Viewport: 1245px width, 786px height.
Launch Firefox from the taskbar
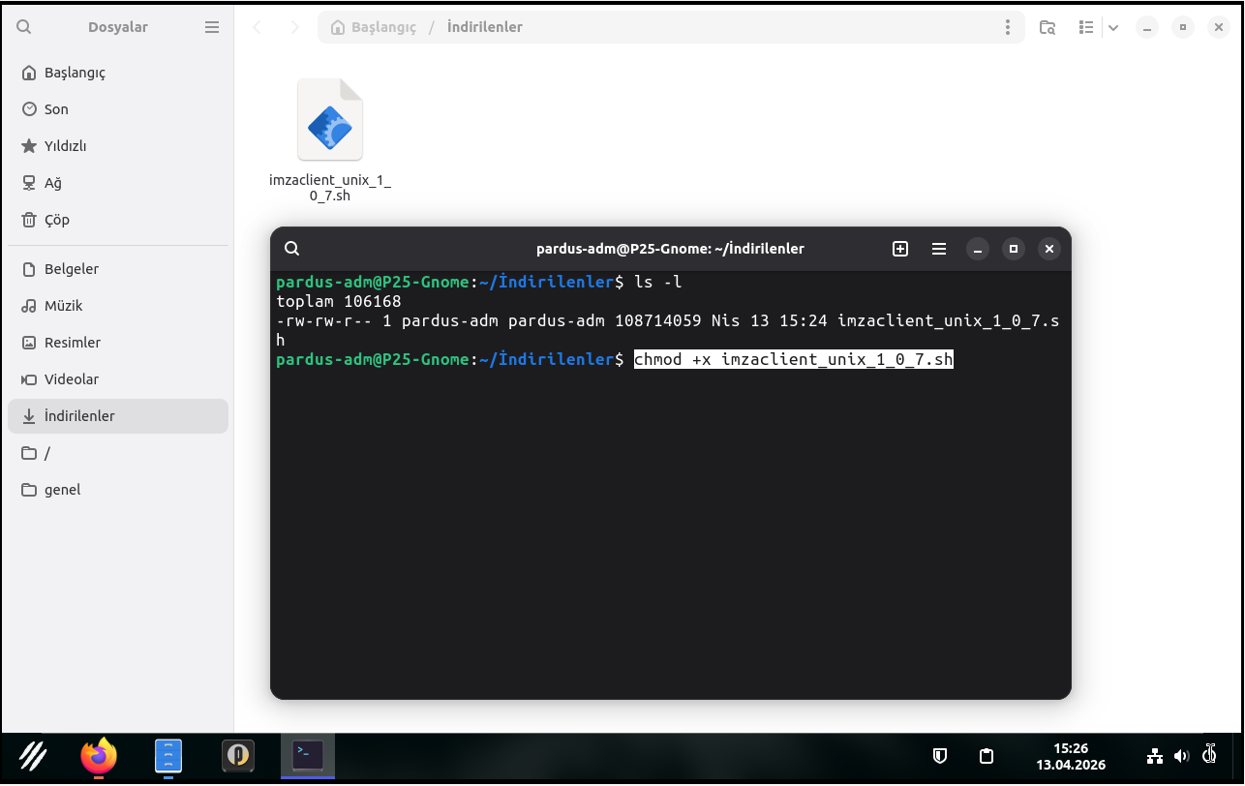(x=99, y=756)
